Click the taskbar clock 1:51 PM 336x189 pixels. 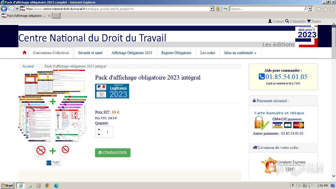tap(322, 186)
